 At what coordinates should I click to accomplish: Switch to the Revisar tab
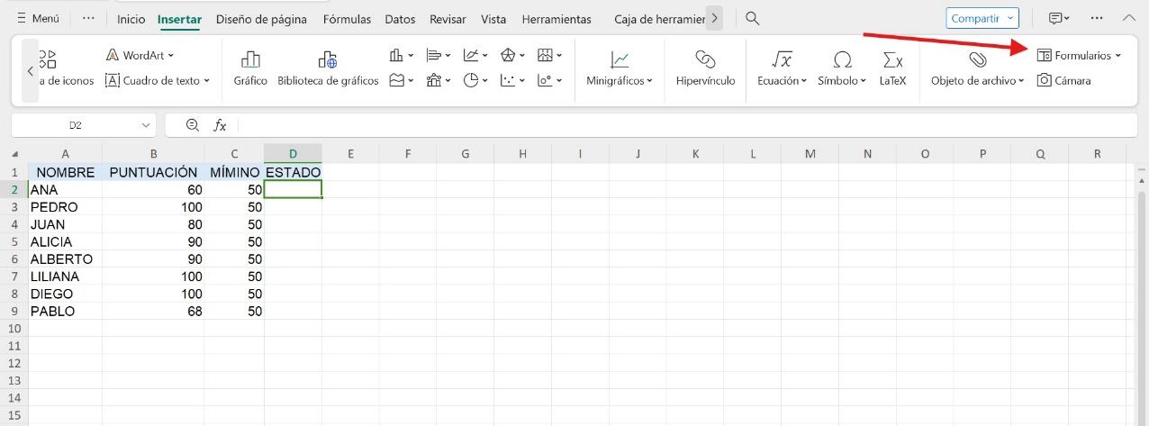click(448, 19)
